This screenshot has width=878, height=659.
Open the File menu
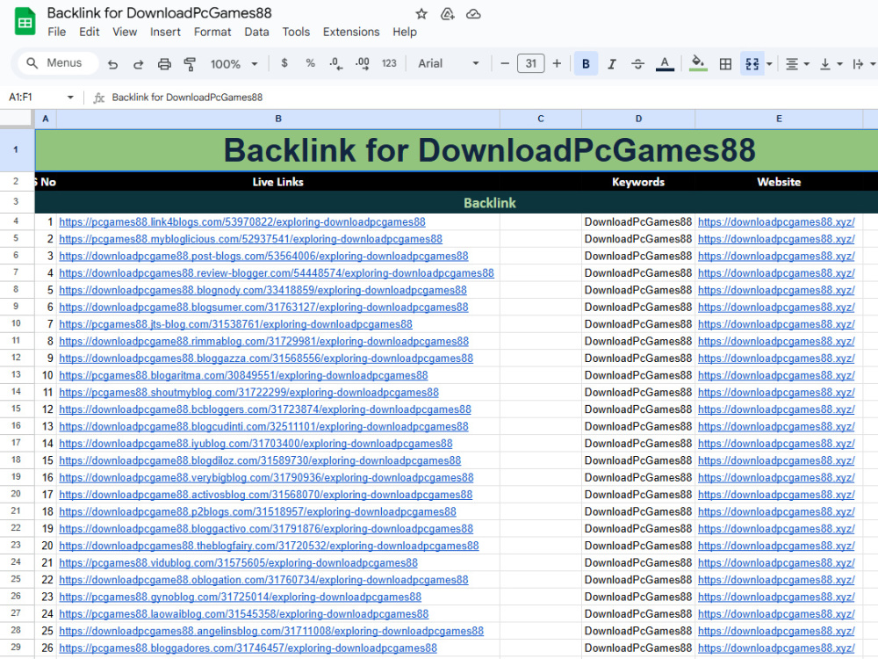point(56,32)
